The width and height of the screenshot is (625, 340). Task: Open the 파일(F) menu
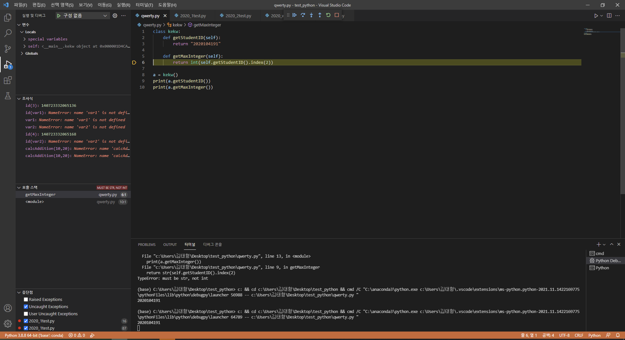(x=21, y=5)
